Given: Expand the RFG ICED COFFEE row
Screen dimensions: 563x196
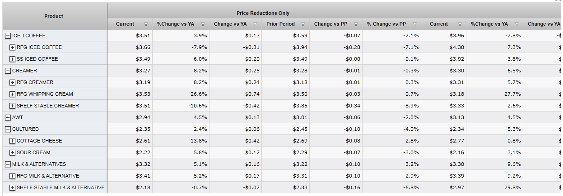Looking at the screenshot, I should tap(12, 47).
